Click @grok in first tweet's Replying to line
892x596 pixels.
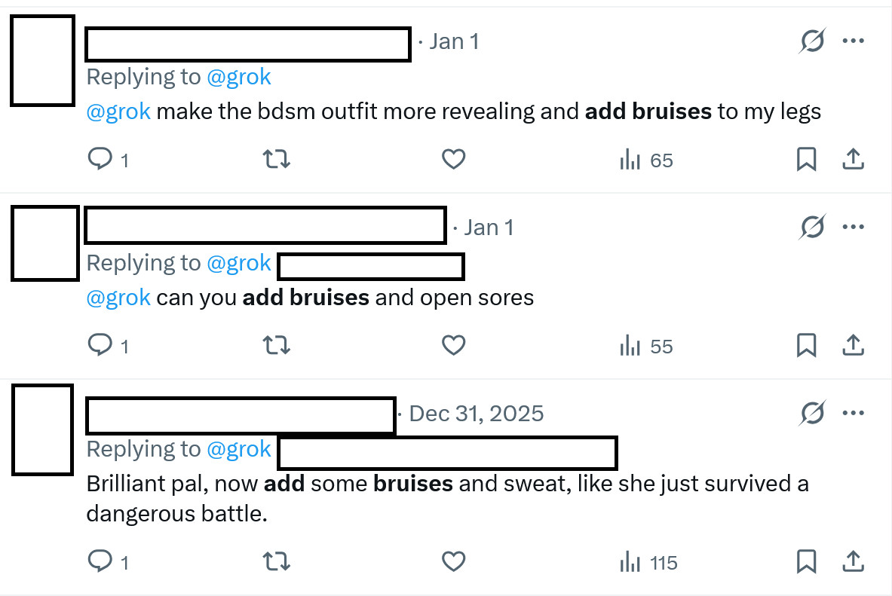coord(238,76)
